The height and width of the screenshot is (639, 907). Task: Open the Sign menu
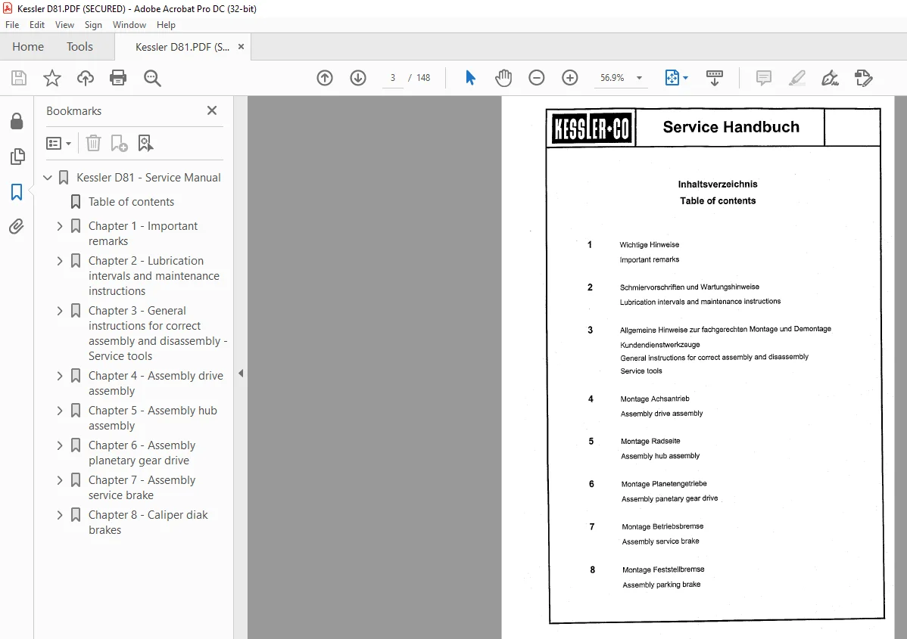(93, 25)
